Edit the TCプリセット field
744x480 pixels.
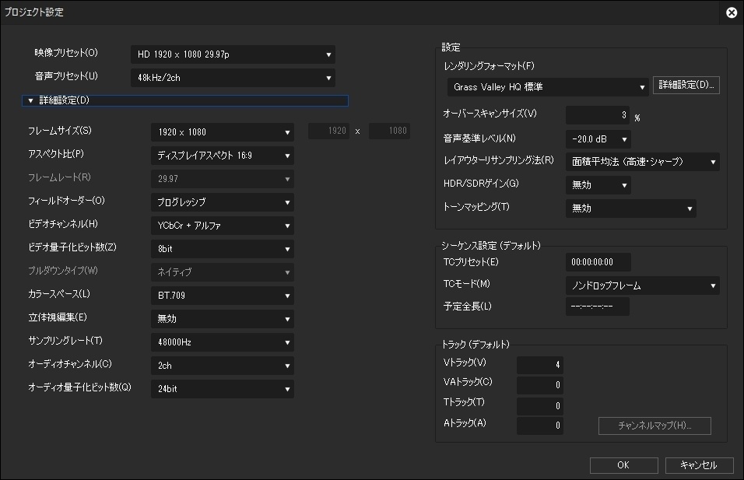click(597, 262)
